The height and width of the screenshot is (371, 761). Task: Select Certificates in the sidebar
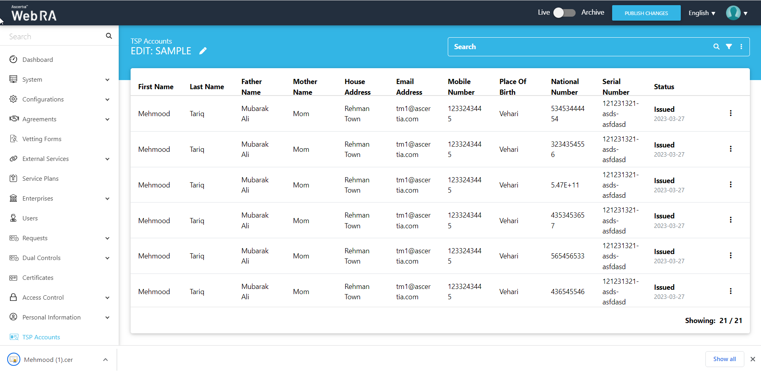click(38, 278)
